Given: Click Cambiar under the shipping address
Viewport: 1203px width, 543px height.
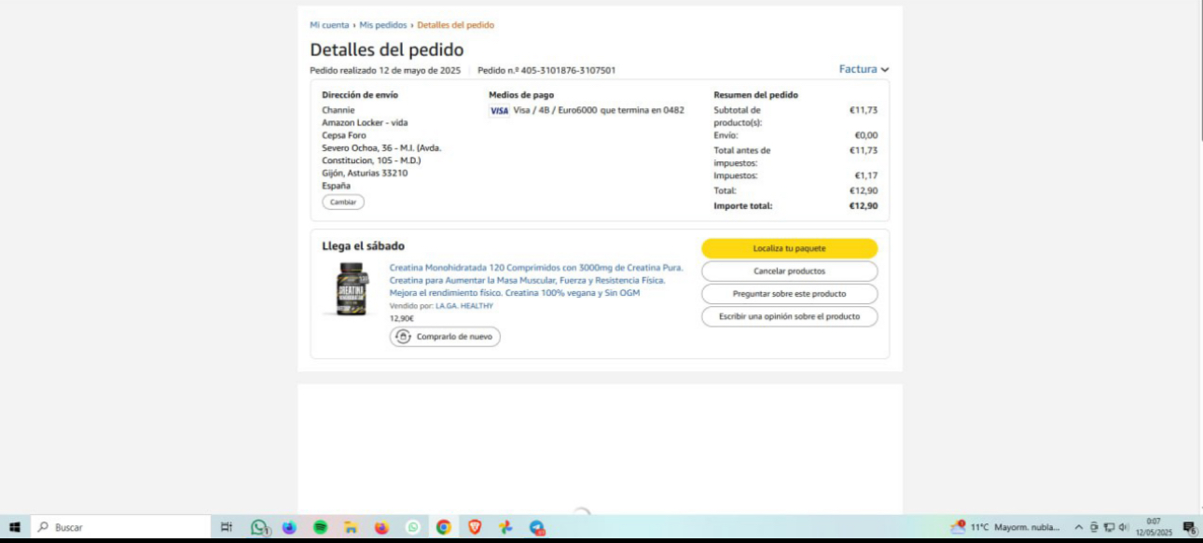Looking at the screenshot, I should click(x=343, y=202).
